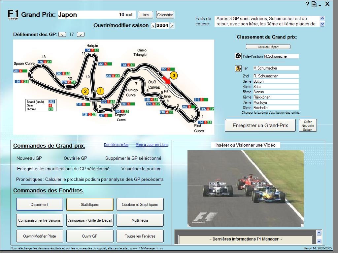Go to previous season arrow
This screenshot has width=338, height=253.
point(153,26)
